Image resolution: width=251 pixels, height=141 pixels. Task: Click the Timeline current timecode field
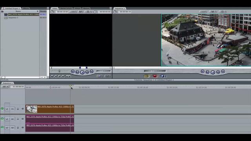point(18,87)
